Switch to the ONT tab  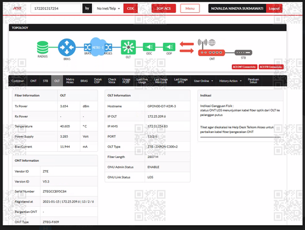pyautogui.click(x=34, y=81)
